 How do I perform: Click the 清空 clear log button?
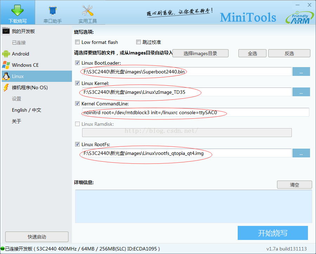pos(295,184)
